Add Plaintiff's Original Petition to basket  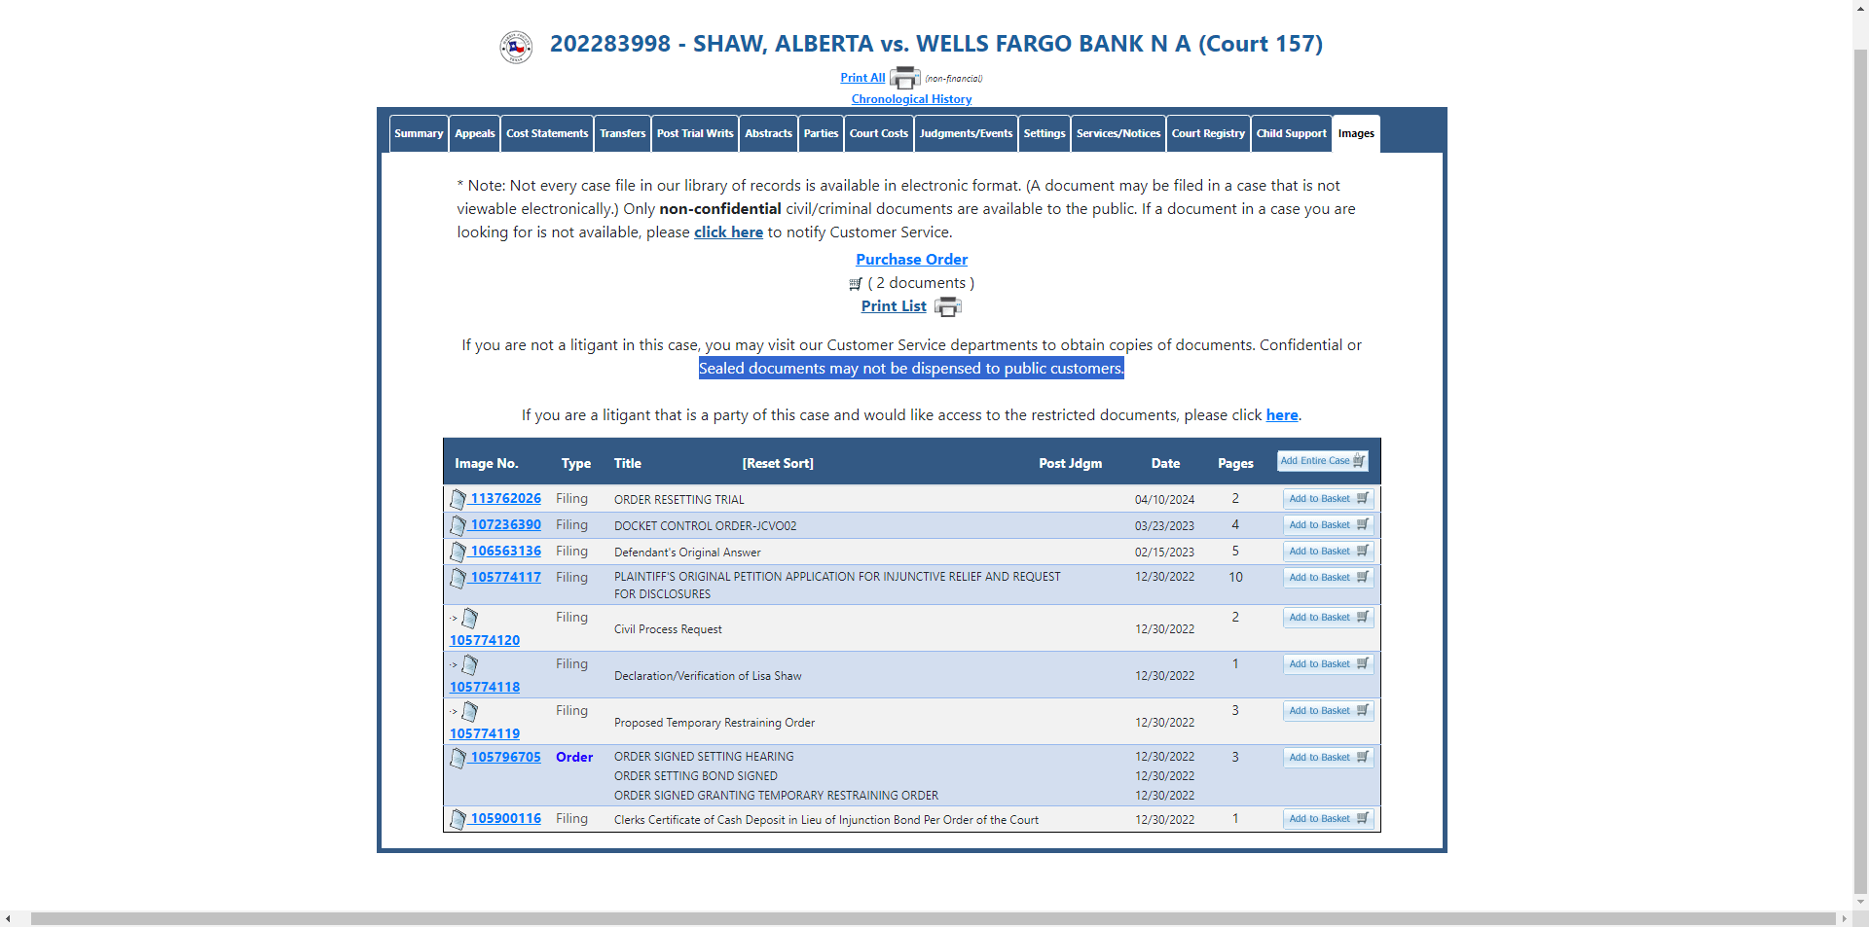(1328, 578)
